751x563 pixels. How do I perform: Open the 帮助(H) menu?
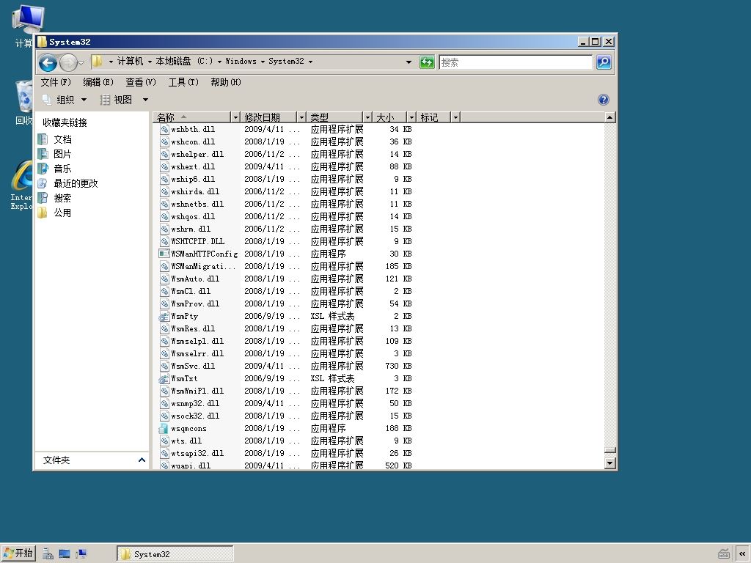click(226, 82)
